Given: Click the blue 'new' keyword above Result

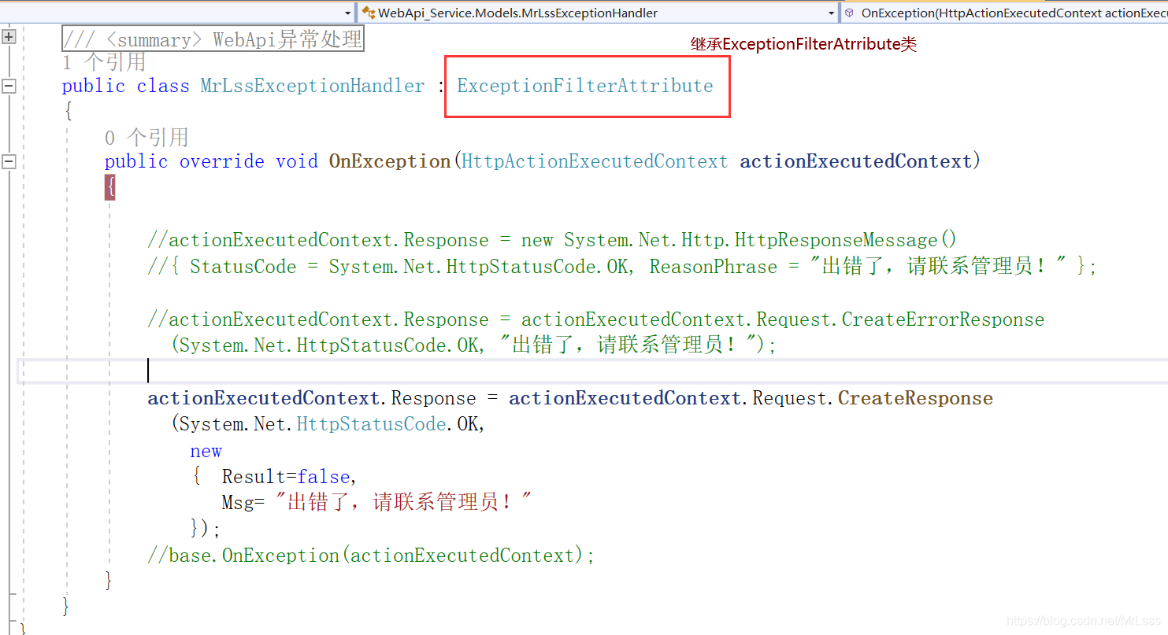Looking at the screenshot, I should [x=206, y=452].
